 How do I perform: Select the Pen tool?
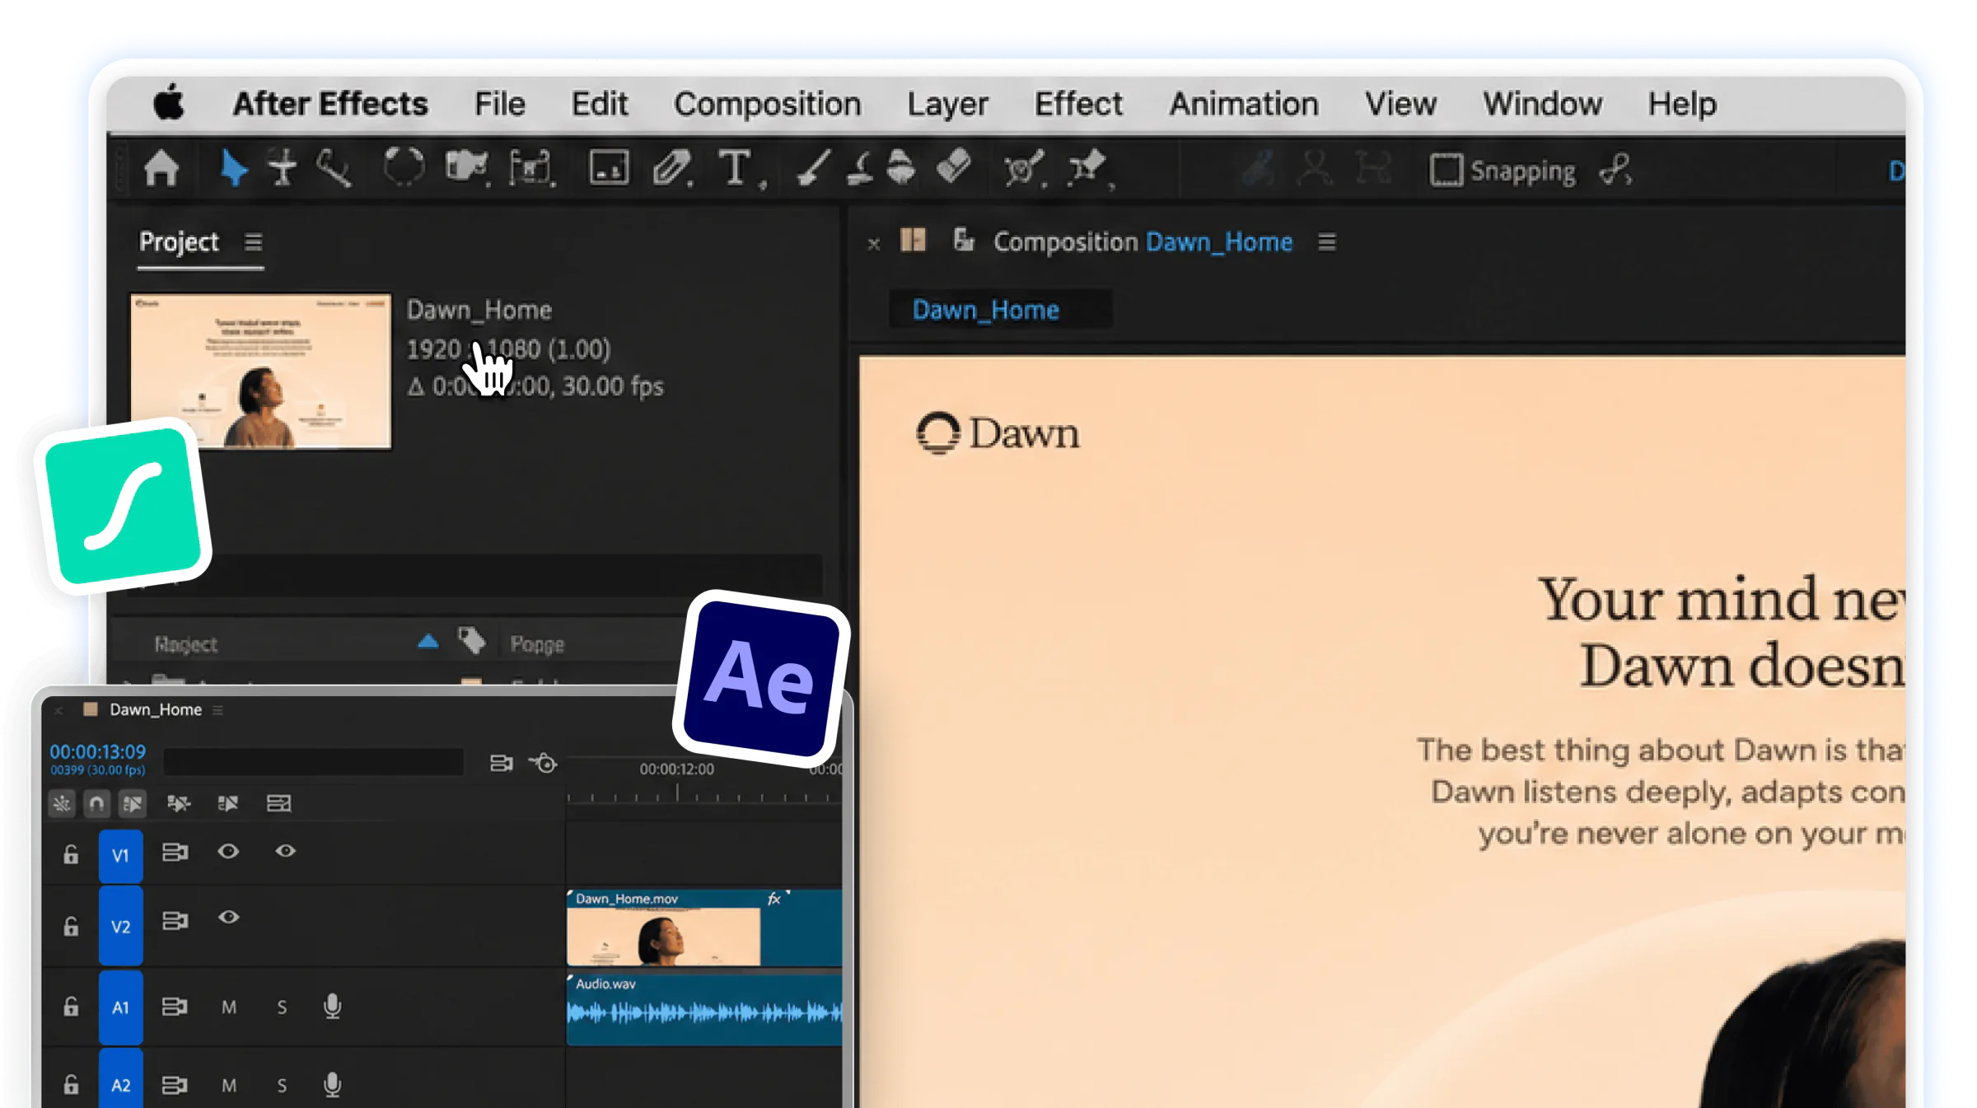[x=673, y=169]
